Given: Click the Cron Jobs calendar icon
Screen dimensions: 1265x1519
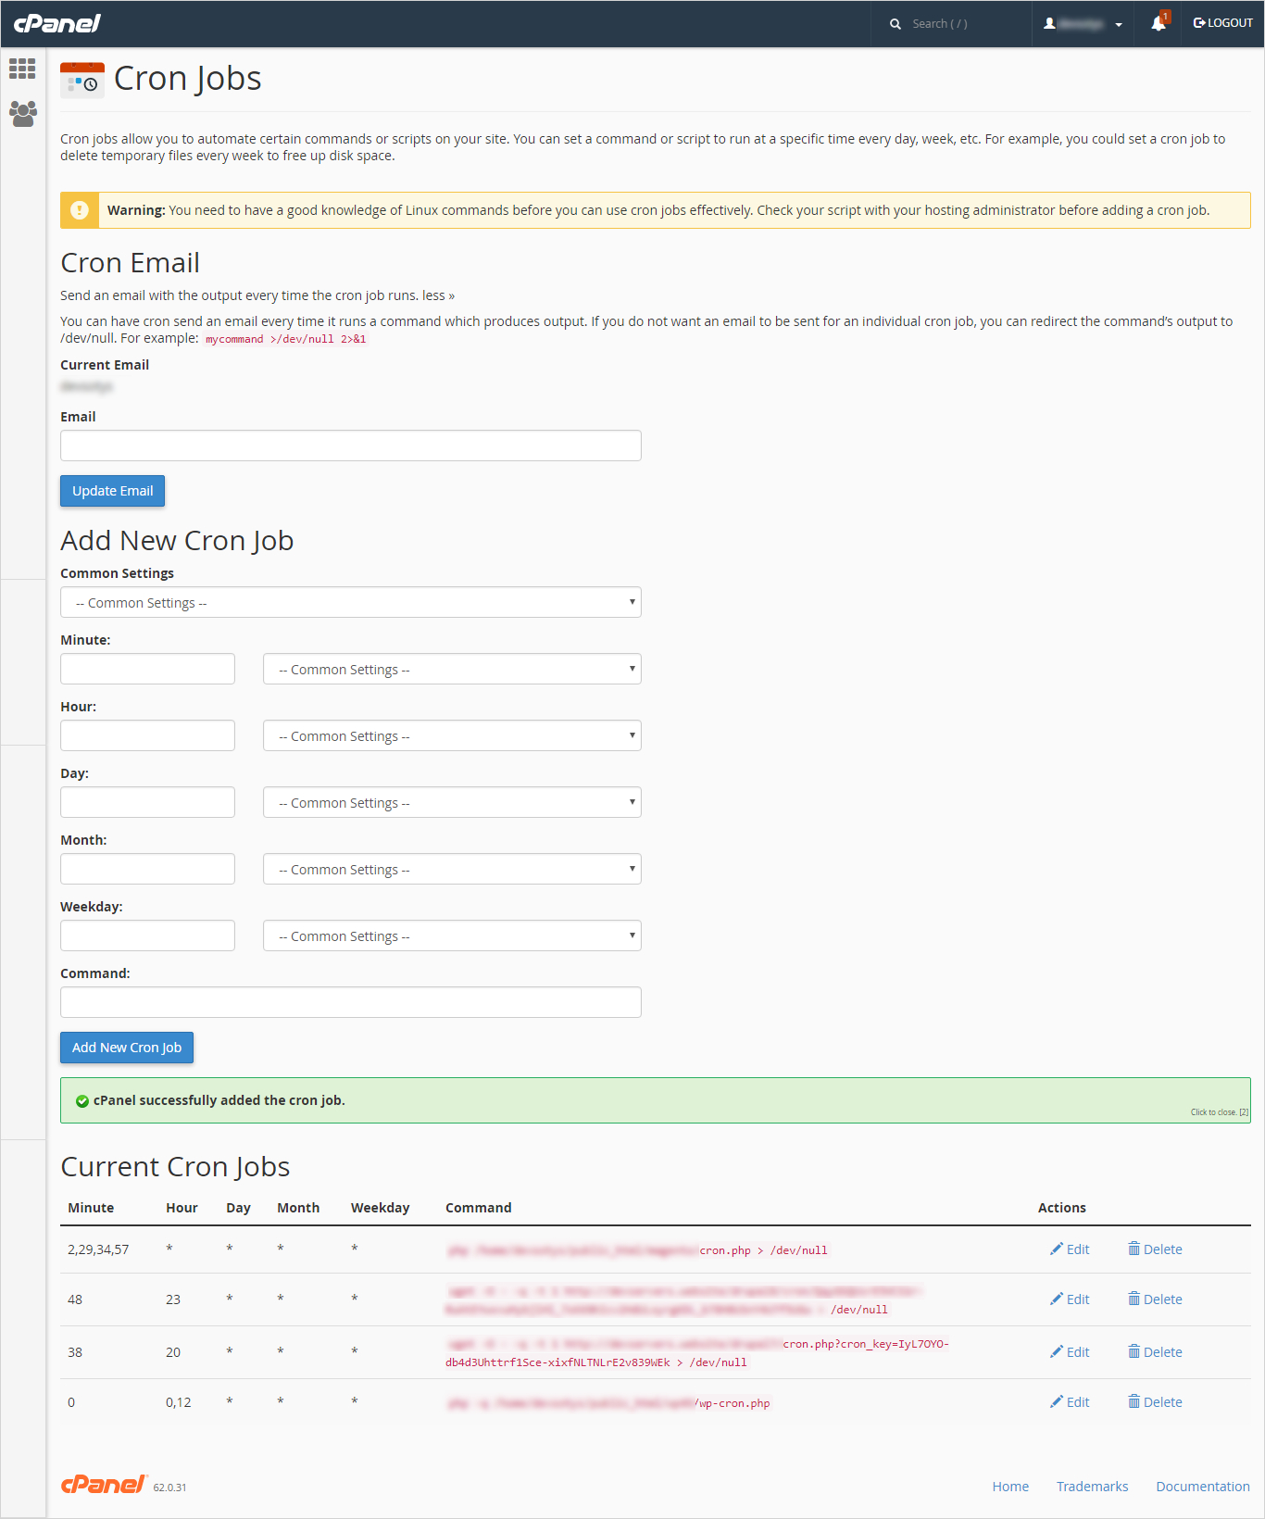Looking at the screenshot, I should pos(82,80).
